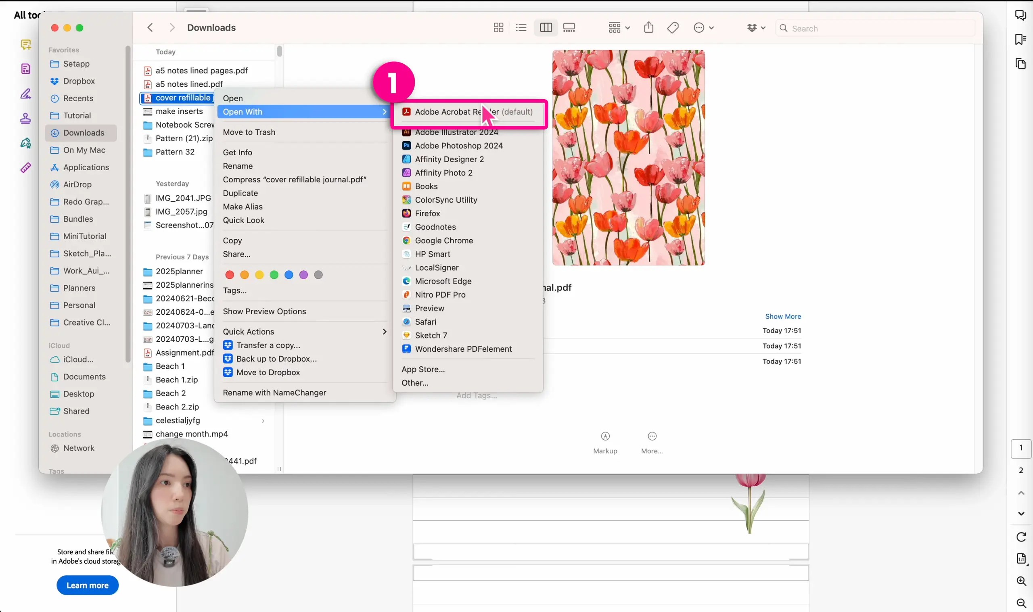Click Acrobat stamp tool sidebar icon
This screenshot has width=1033, height=612.
coord(25,118)
